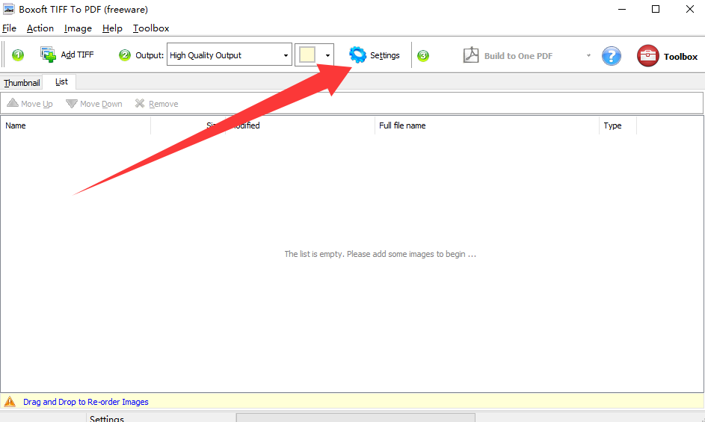Click the warning icon in the yellow bar
Image resolution: width=705 pixels, height=422 pixels.
pyautogui.click(x=9, y=402)
